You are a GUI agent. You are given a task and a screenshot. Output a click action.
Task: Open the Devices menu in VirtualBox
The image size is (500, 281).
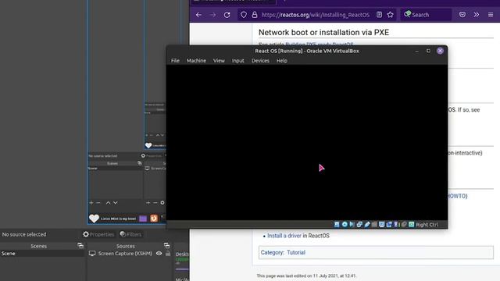[260, 61]
